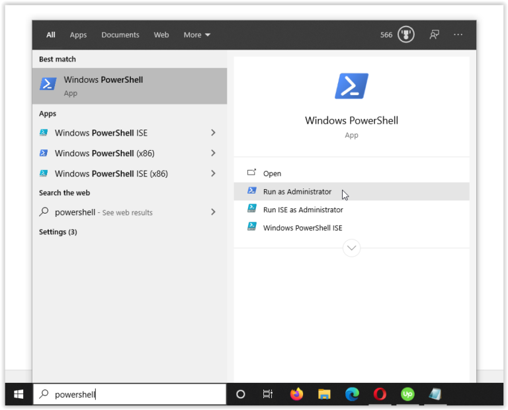
Task: Open the notepad-style app at taskbar end
Action: (x=435, y=394)
